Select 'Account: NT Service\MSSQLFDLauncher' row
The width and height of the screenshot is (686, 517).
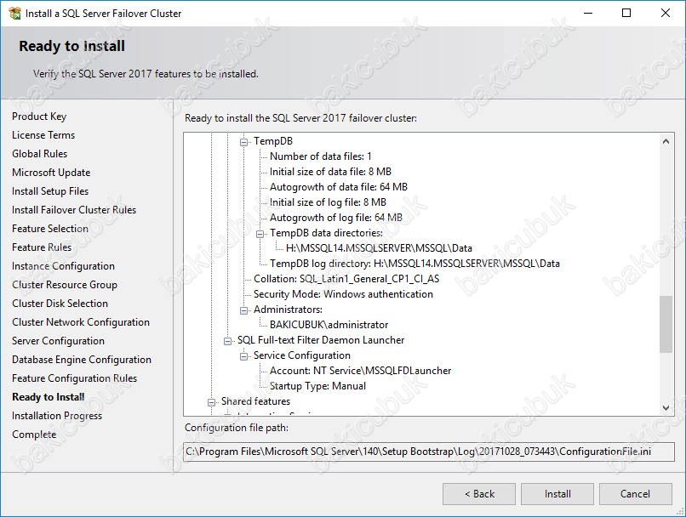tap(361, 371)
